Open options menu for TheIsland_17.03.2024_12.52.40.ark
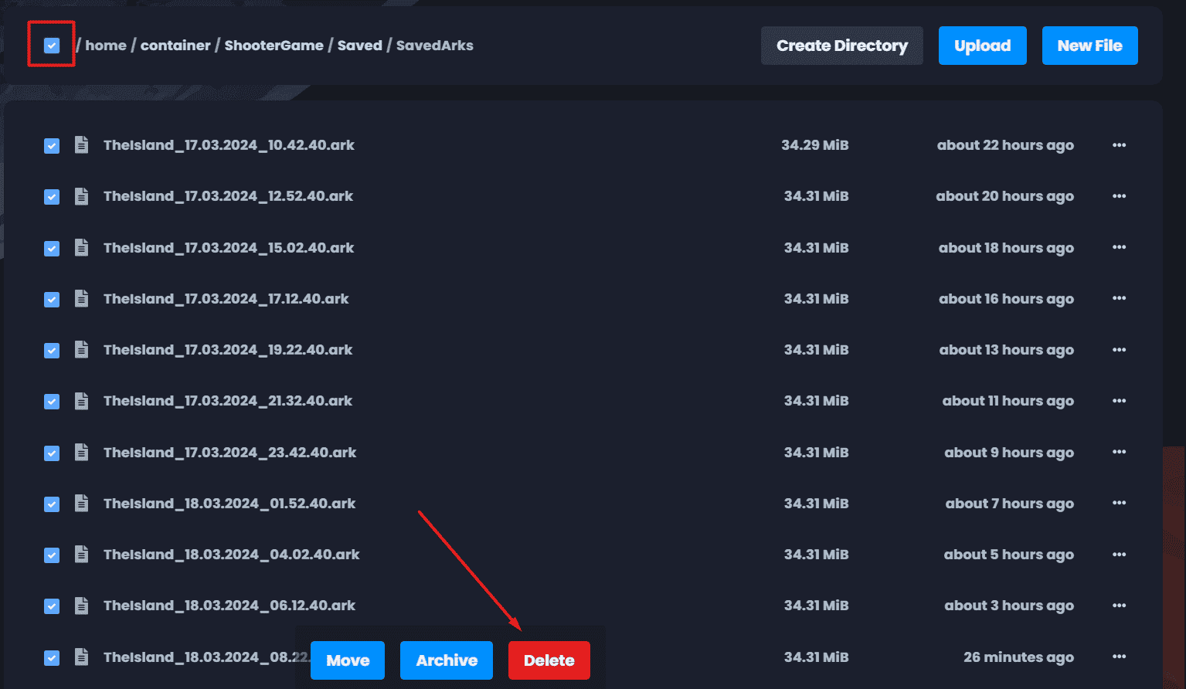This screenshot has height=689, width=1186. click(x=1119, y=196)
